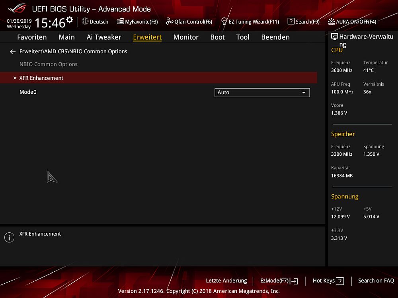Click the +3.3V value 3.313 V
398x298 pixels.
pyautogui.click(x=339, y=238)
